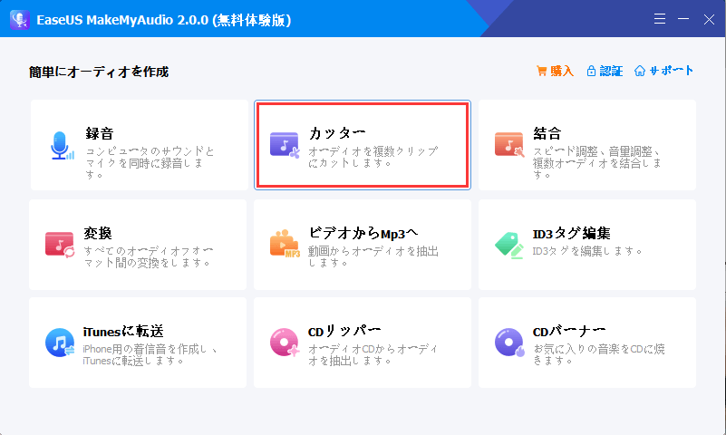Open the サポート support link
Image resolution: width=726 pixels, height=435 pixels.
[664, 71]
